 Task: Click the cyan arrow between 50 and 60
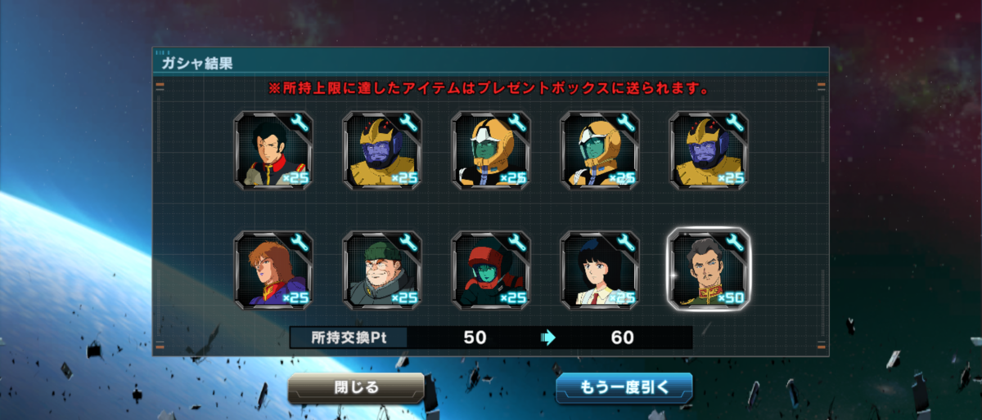[x=548, y=337]
